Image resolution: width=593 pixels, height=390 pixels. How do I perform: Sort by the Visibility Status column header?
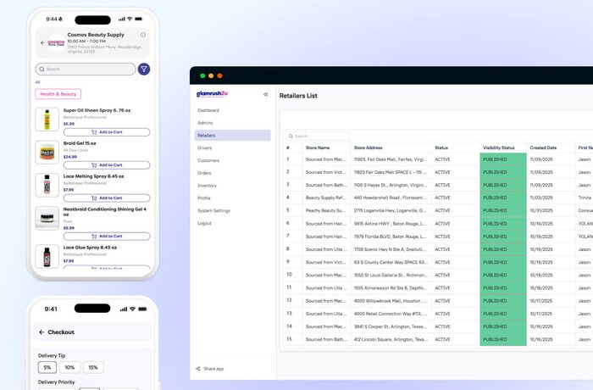click(x=498, y=148)
